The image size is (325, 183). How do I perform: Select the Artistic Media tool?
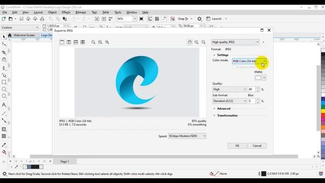(4, 75)
